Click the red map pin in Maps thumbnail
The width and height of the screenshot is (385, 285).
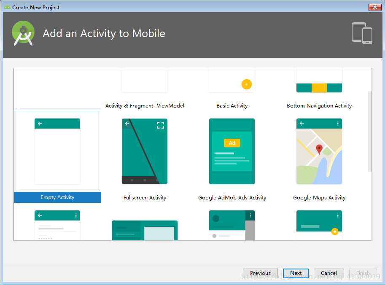click(319, 150)
